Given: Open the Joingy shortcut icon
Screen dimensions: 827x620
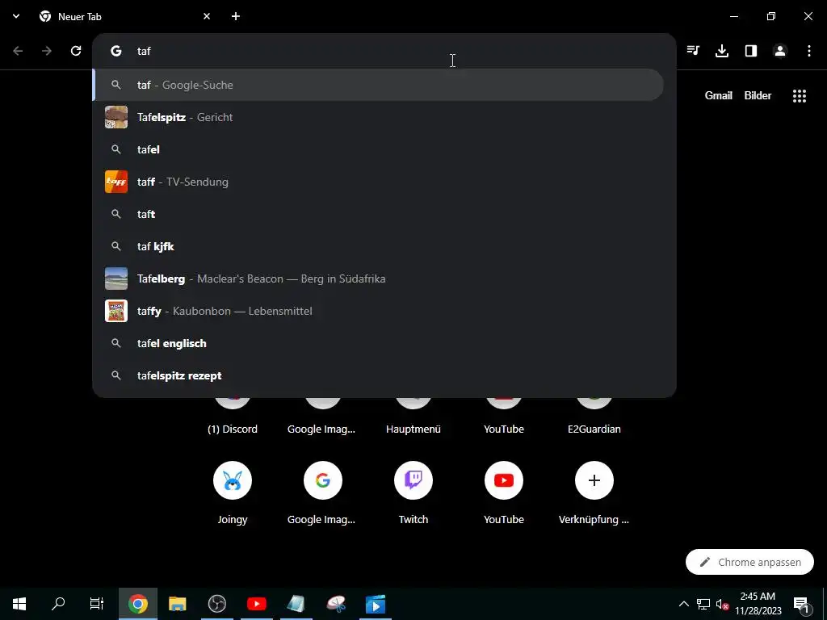Looking at the screenshot, I should (233, 480).
